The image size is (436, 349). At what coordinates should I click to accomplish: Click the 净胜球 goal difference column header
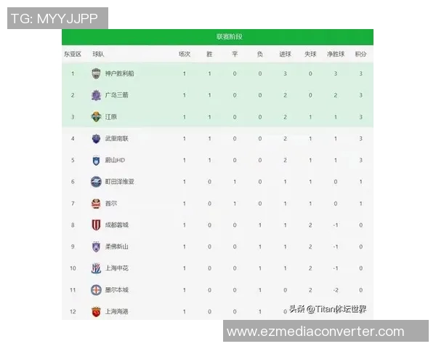[335, 55]
